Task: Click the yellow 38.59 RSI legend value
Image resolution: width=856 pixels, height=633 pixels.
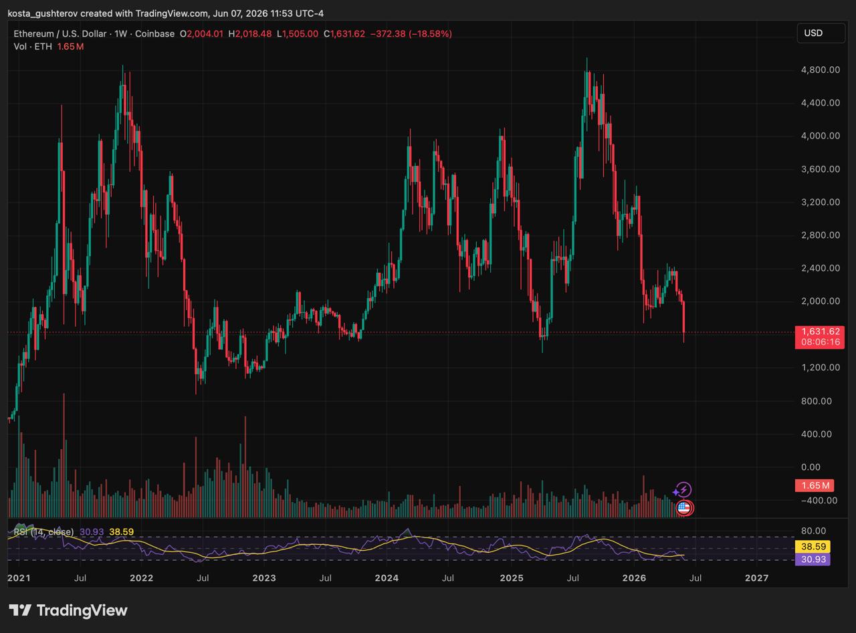Action: 122,532
